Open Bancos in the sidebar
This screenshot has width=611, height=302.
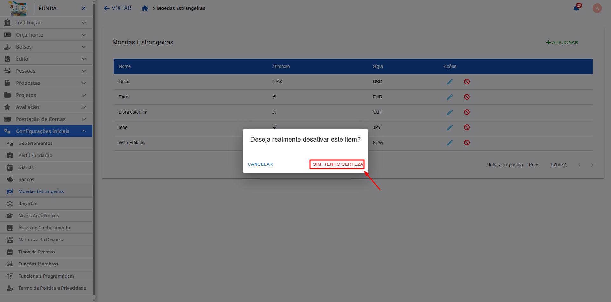(x=26, y=179)
